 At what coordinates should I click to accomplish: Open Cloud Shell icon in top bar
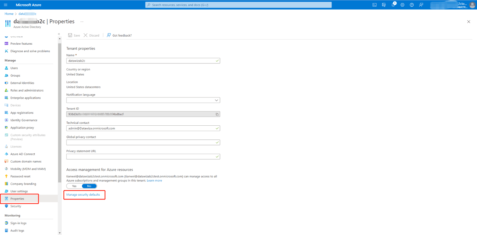click(x=374, y=5)
